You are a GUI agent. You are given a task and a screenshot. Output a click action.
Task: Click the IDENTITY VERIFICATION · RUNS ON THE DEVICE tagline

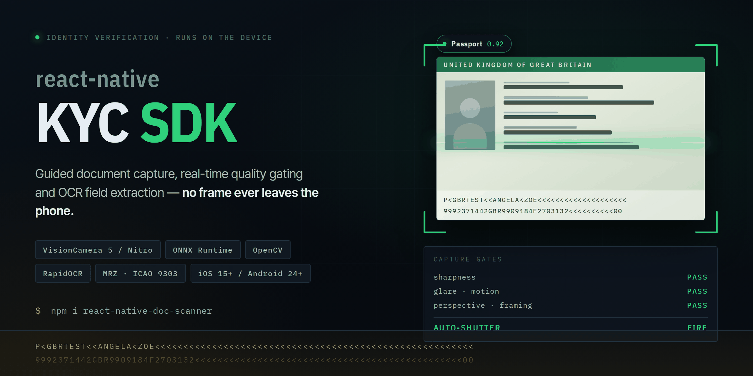click(x=159, y=38)
